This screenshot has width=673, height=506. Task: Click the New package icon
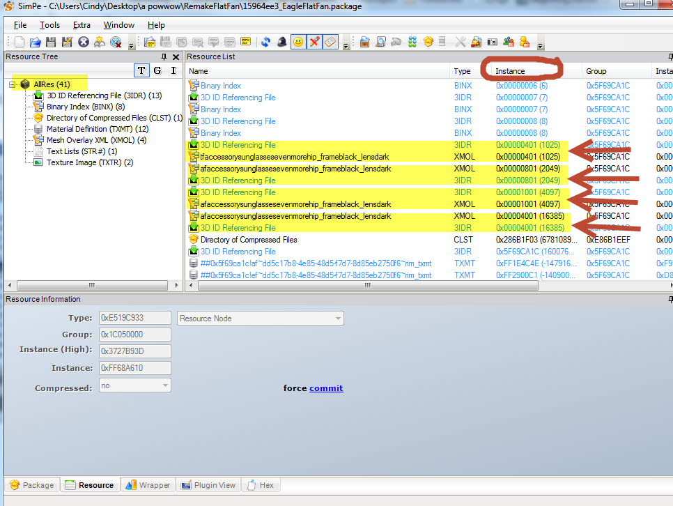(20, 43)
